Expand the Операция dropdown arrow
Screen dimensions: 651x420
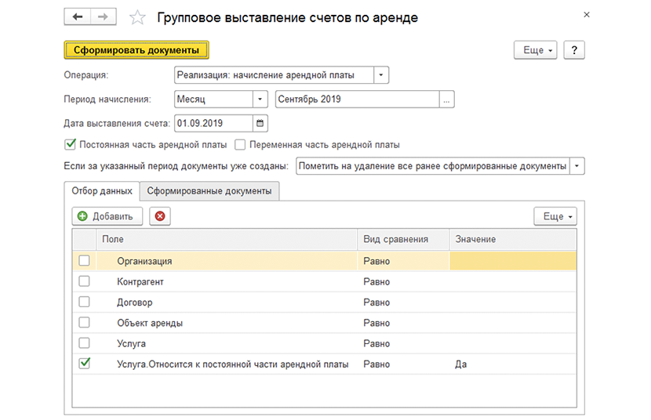point(381,75)
